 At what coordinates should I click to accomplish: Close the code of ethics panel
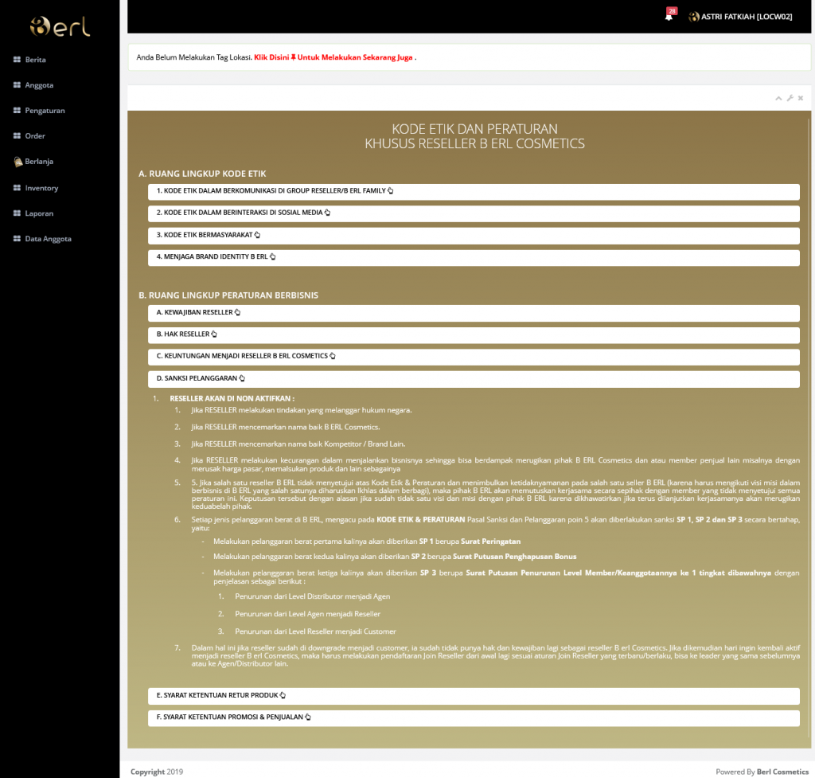[801, 98]
